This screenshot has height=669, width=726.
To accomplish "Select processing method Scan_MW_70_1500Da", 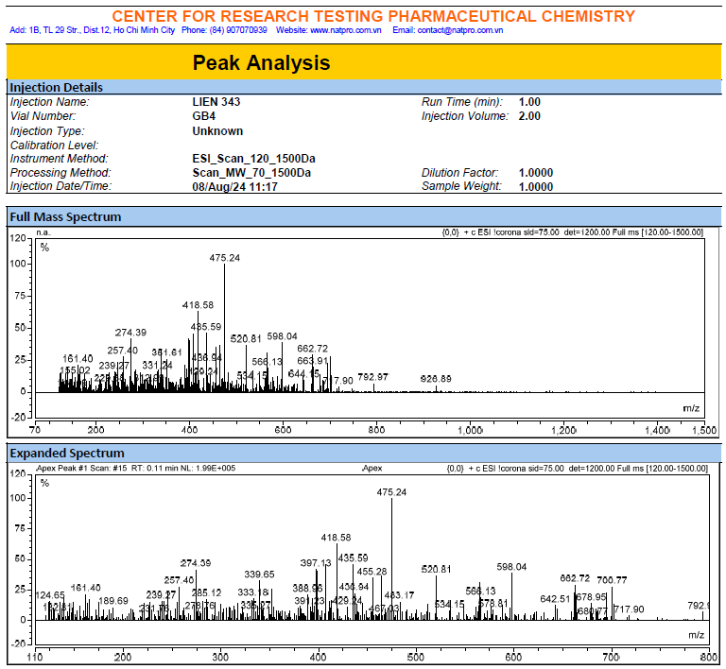I will pyautogui.click(x=251, y=173).
